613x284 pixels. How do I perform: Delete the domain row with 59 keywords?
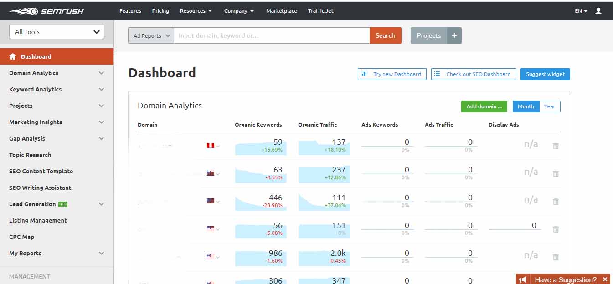[x=556, y=146]
